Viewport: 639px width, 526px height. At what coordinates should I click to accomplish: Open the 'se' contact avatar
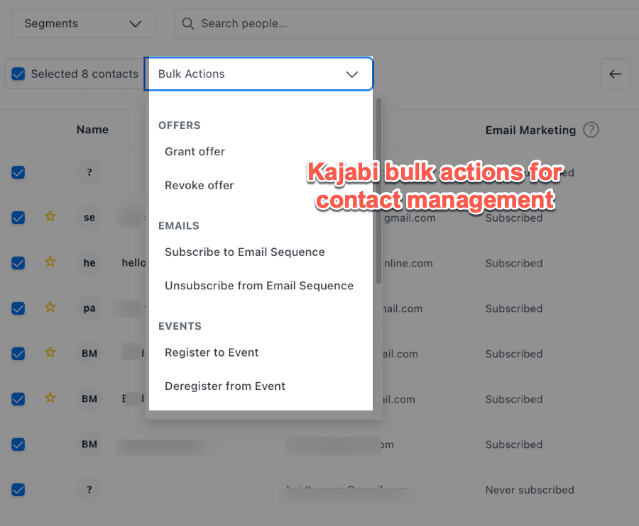point(89,218)
